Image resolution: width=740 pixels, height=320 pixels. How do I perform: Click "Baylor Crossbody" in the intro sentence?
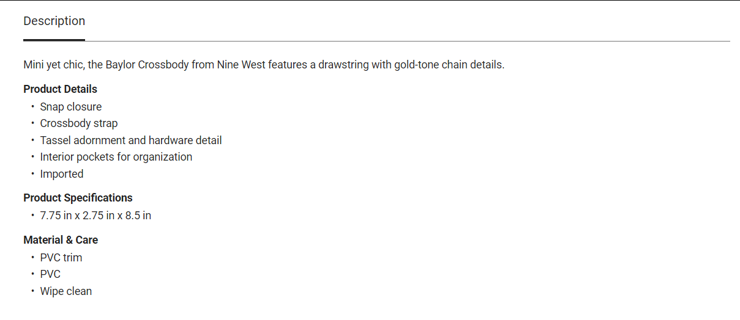tap(147, 65)
